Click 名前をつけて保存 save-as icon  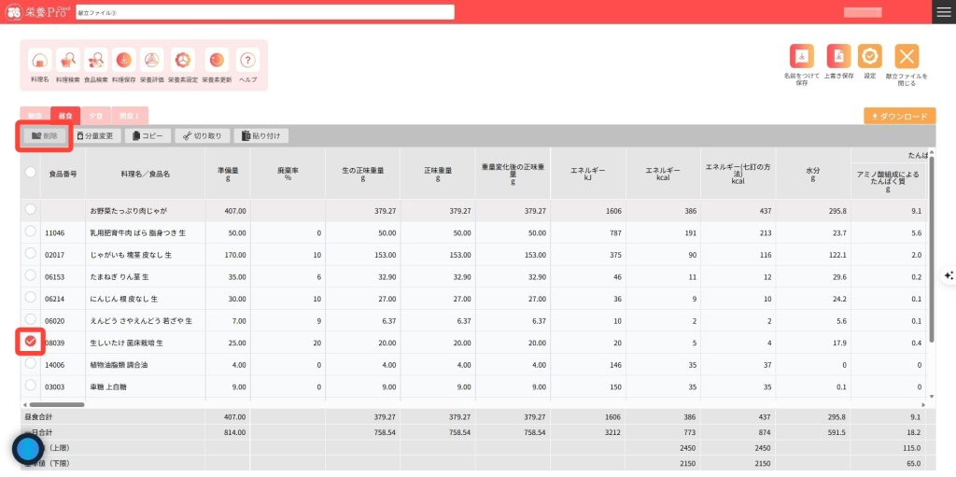801,56
